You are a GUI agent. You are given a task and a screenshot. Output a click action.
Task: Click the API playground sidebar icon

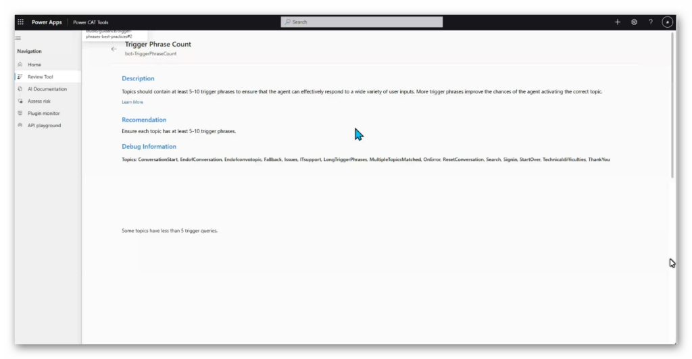(x=20, y=125)
